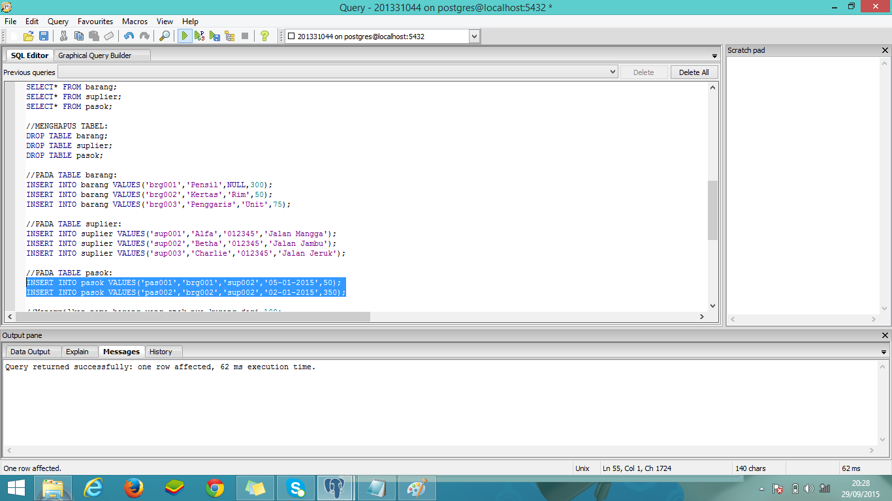
Task: Execute the query with the green play icon
Action: click(x=185, y=36)
